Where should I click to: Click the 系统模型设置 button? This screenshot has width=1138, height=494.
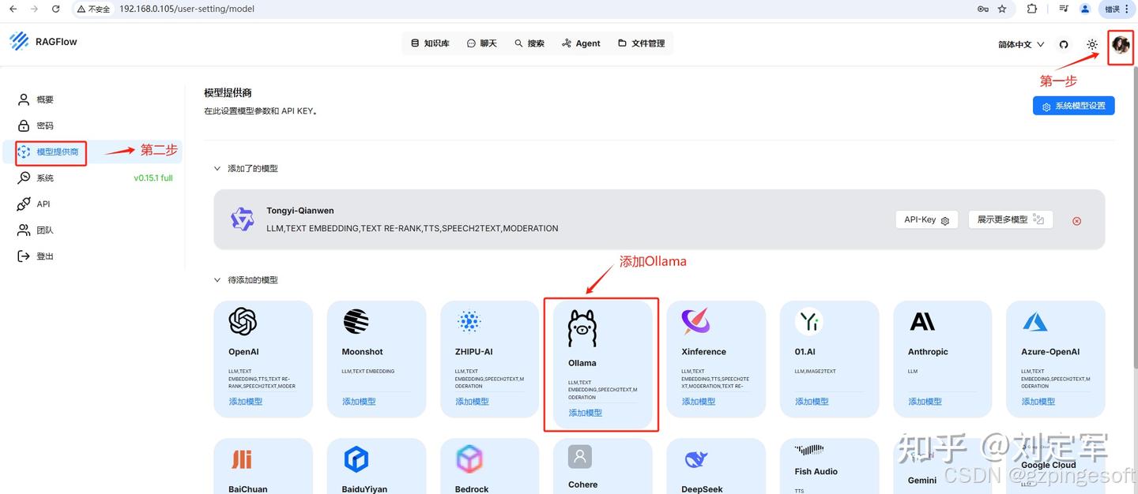point(1073,106)
